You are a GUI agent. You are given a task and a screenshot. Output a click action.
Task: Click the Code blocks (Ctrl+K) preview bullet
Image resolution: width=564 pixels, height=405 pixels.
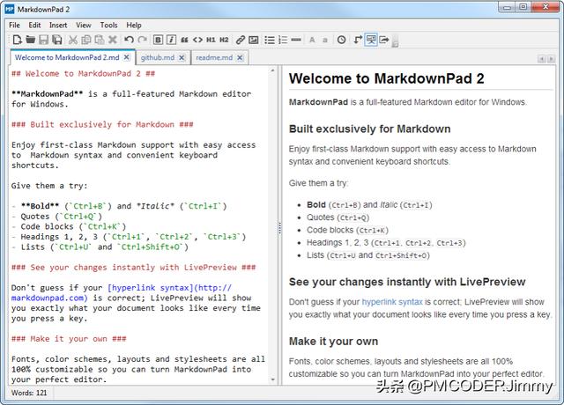click(347, 230)
